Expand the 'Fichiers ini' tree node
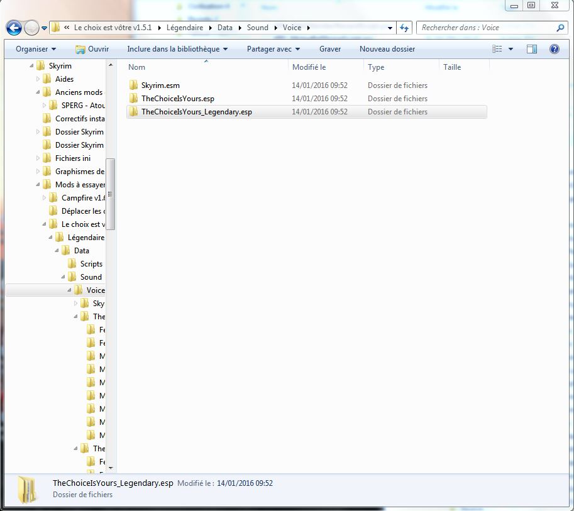574x511 pixels. click(38, 158)
